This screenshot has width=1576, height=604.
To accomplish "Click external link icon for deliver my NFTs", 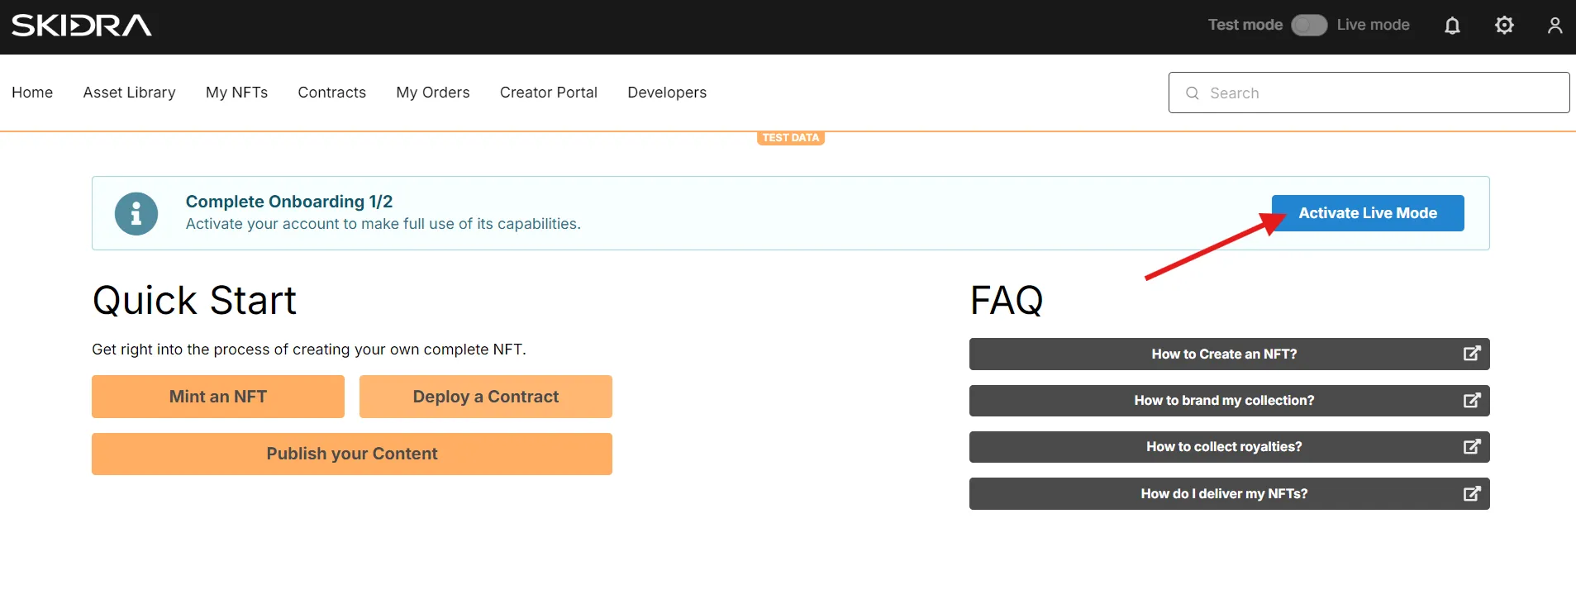I will pos(1472,493).
